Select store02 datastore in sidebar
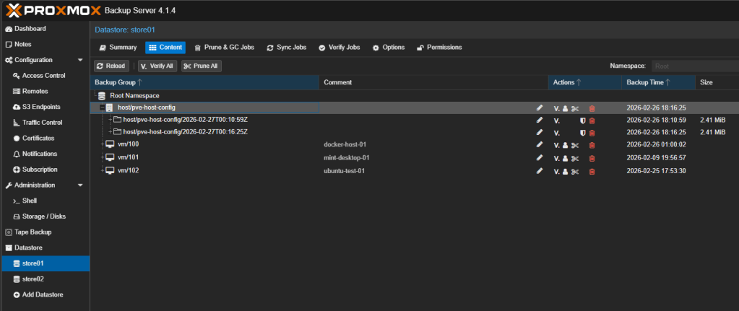This screenshot has height=311, width=739. tap(33, 279)
